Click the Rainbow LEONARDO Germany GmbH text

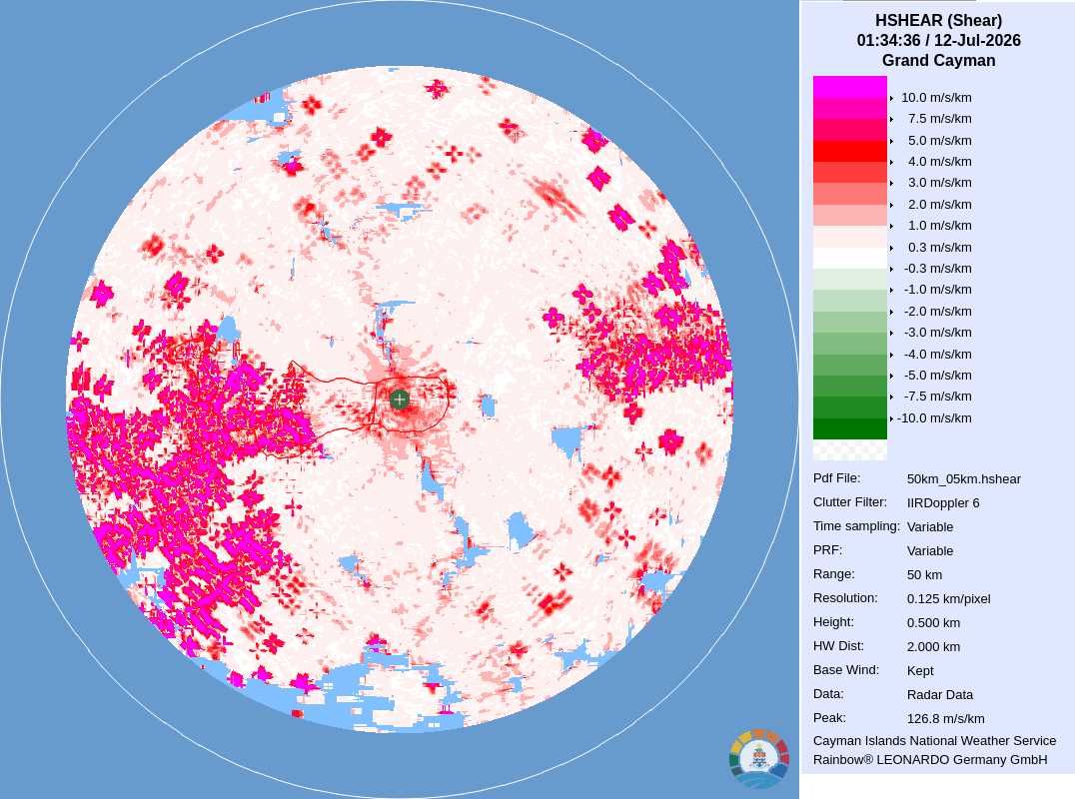click(x=930, y=760)
